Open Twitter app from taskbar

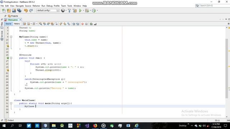[x=29, y=126]
